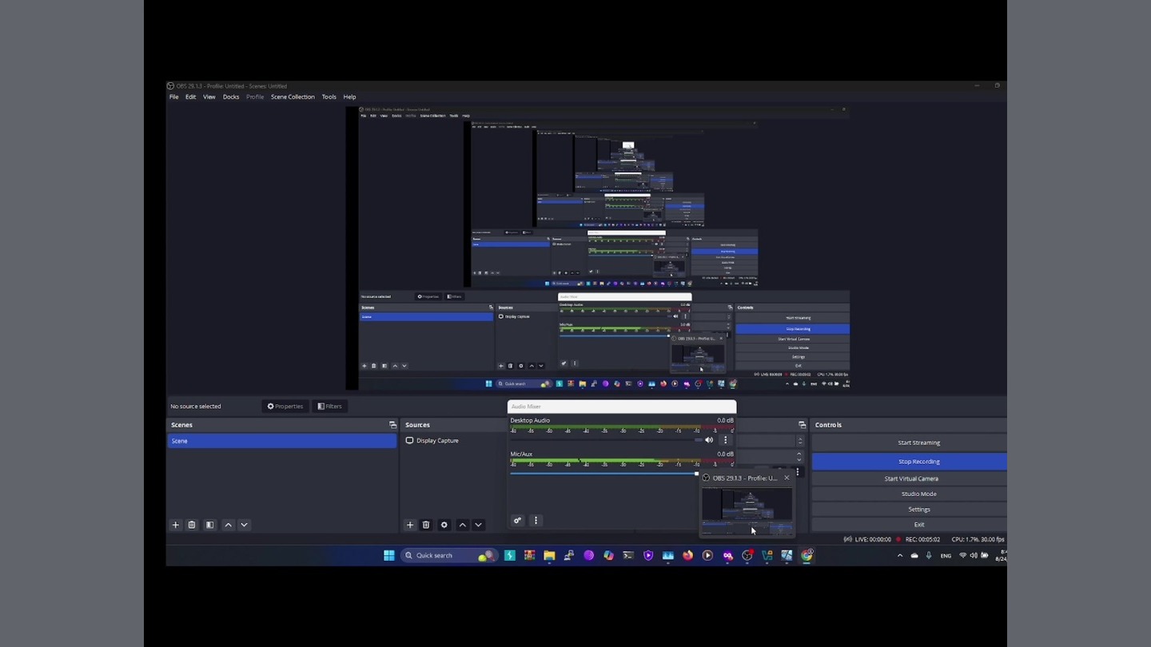1151x647 pixels.
Task: Open the Scene Collection menu
Action: [293, 97]
